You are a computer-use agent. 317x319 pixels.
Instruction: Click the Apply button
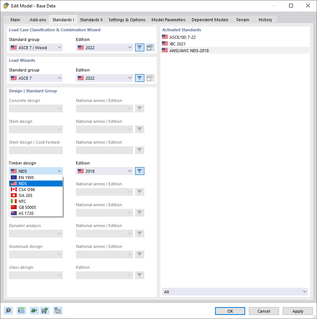(298, 311)
